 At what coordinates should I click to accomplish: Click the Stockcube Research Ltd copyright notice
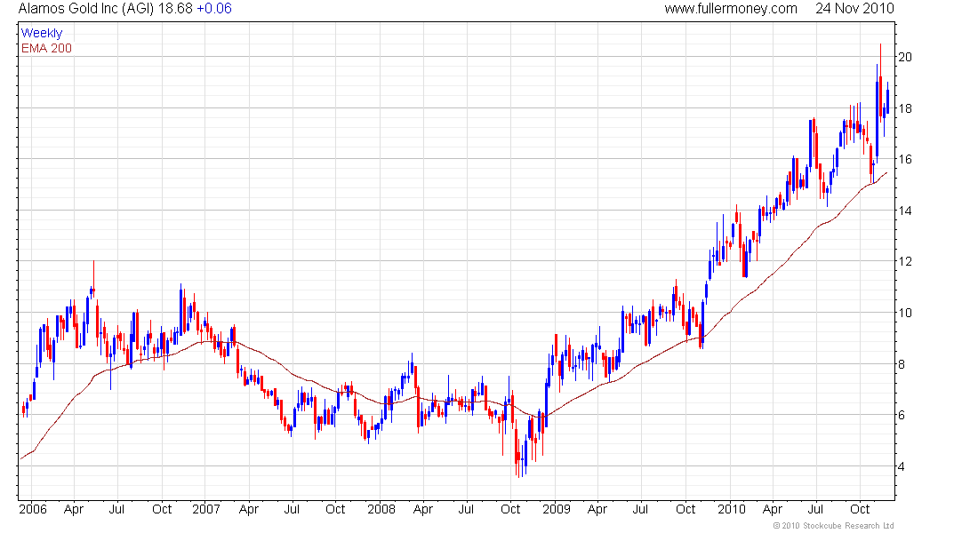tap(833, 526)
